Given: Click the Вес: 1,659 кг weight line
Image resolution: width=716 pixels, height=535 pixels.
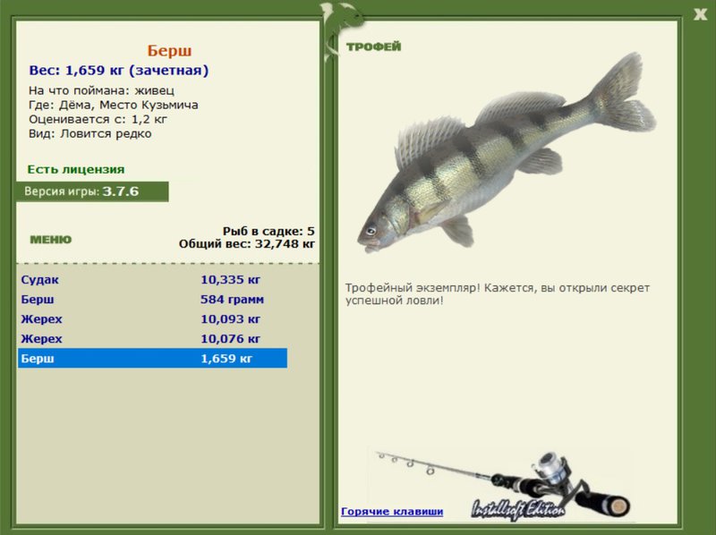Looking at the screenshot, I should point(119,71).
